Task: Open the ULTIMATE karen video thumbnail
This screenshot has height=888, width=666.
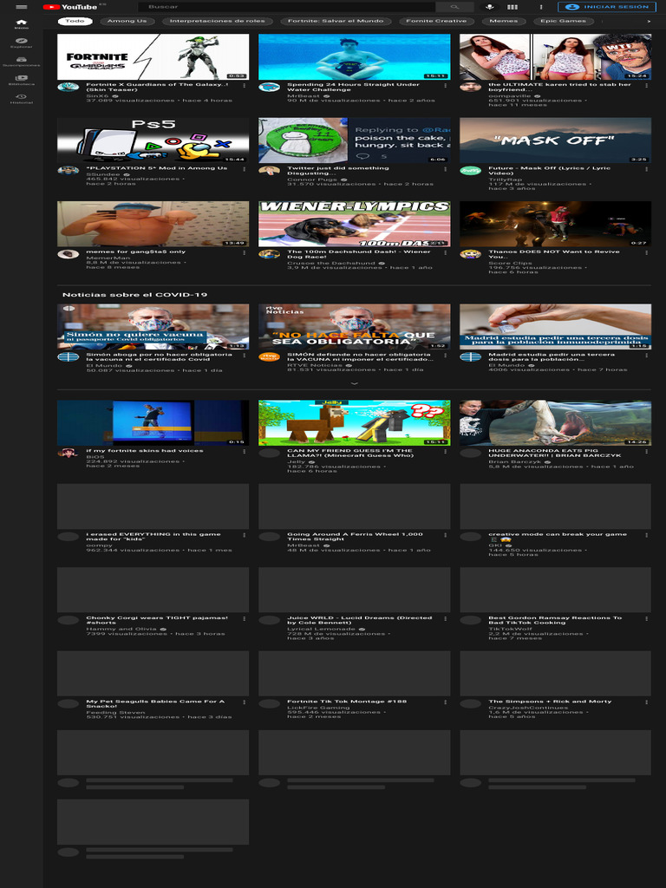Action: [x=556, y=56]
